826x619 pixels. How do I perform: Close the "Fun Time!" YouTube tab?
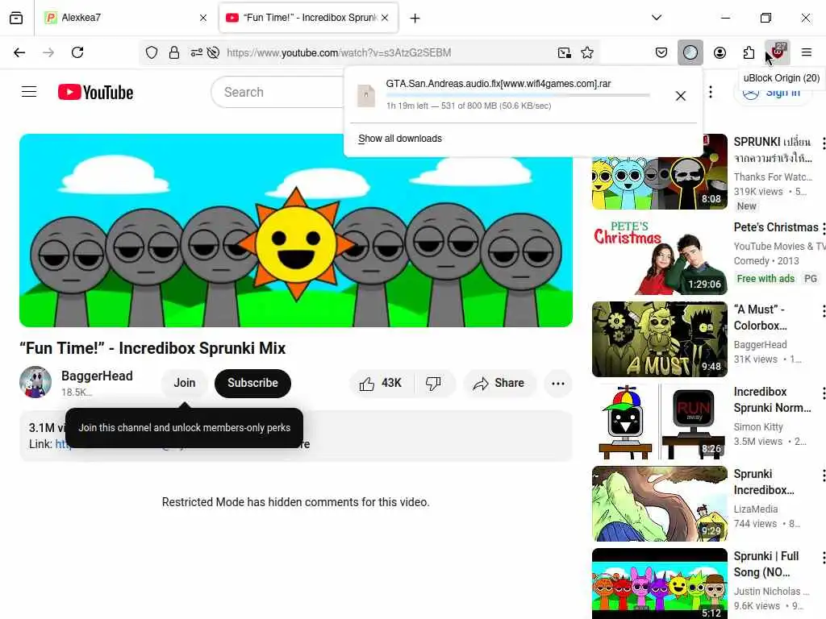click(x=385, y=18)
